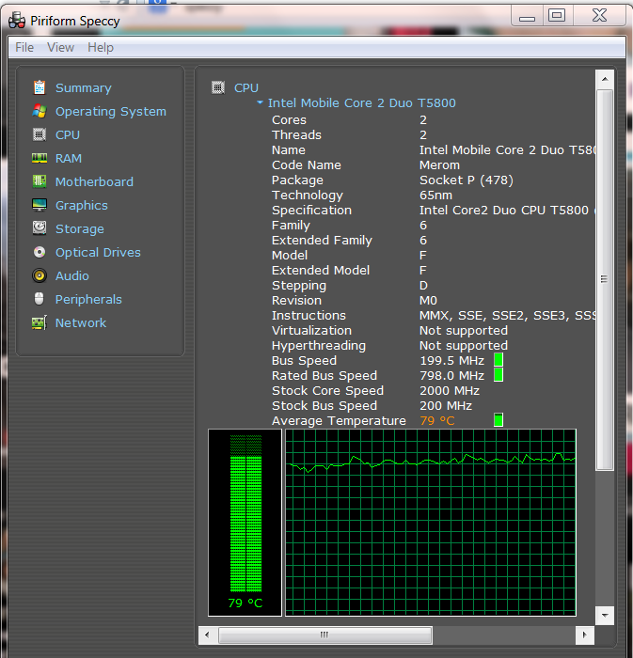Click the Package value Socket P (478)

pos(467,180)
